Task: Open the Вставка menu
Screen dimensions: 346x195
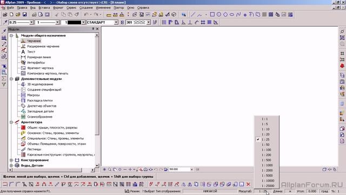Action: tap(44, 8)
